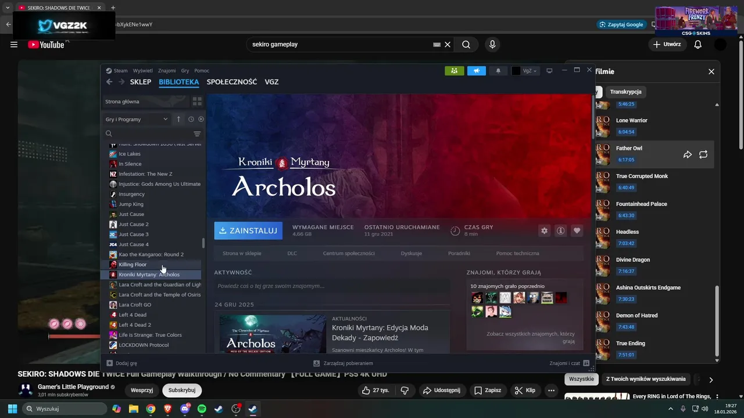Open the Steam menu
The height and width of the screenshot is (418, 744).
pyautogui.click(x=120, y=71)
